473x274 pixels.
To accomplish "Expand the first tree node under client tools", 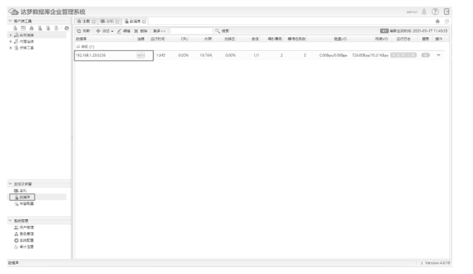I will (x=11, y=35).
